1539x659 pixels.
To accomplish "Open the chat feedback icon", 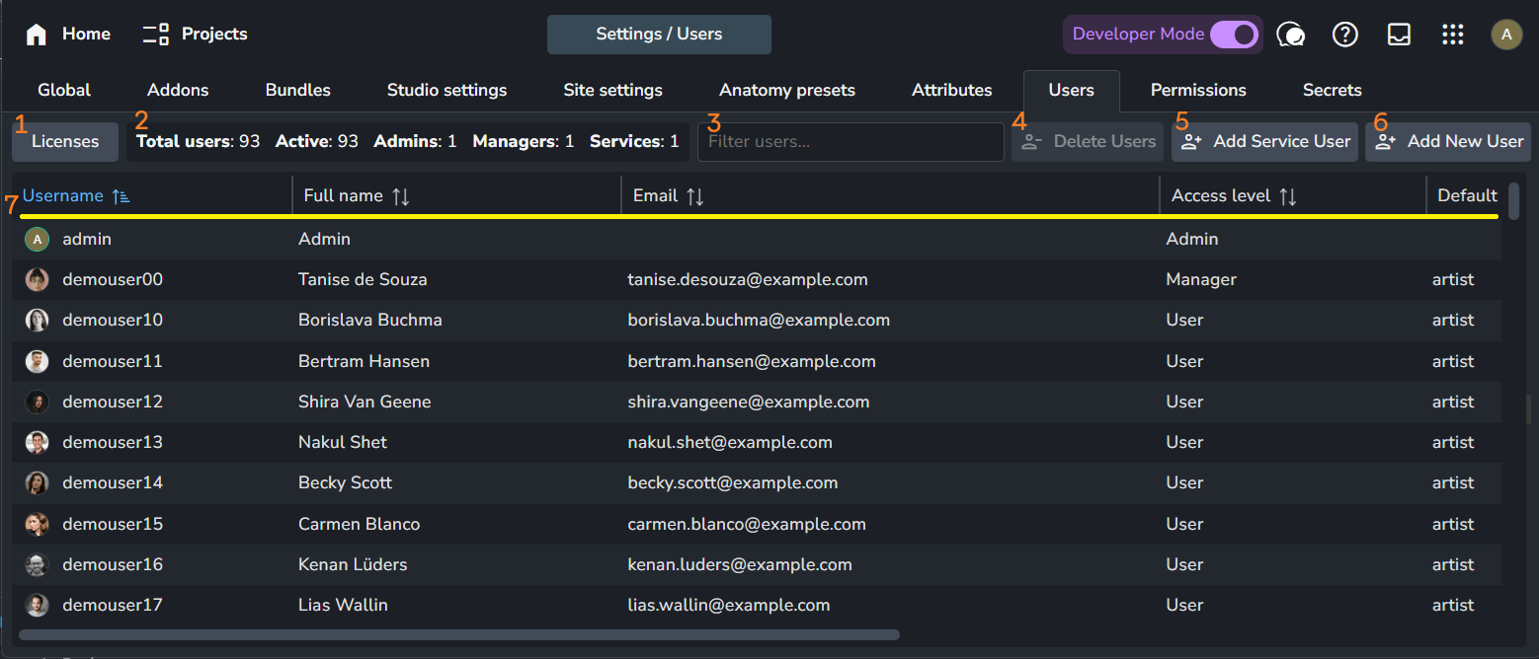I will click(x=1290, y=35).
